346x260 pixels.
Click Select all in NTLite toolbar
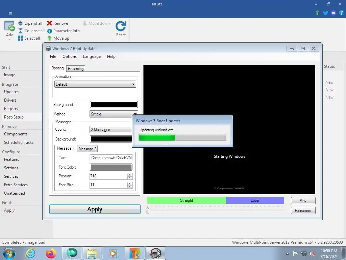point(29,38)
